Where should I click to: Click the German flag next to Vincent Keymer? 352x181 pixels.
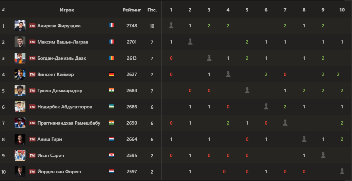pos(112,74)
